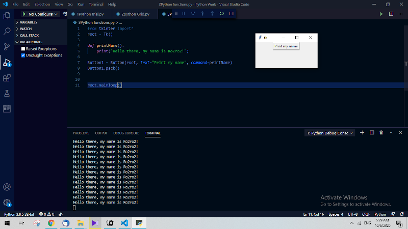This screenshot has height=229, width=408.
Task: Open the editor More Actions ellipsis
Action: pos(401,14)
